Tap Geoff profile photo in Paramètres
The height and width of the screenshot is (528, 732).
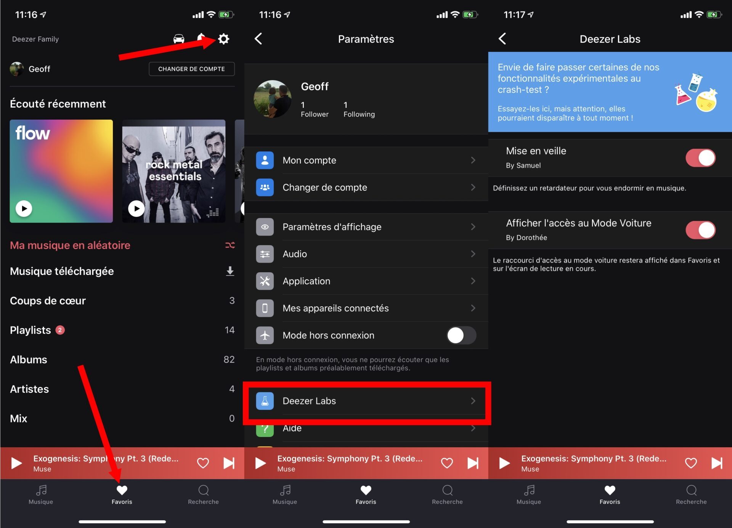[273, 99]
